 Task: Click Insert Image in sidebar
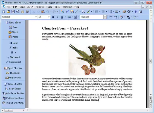13,89
